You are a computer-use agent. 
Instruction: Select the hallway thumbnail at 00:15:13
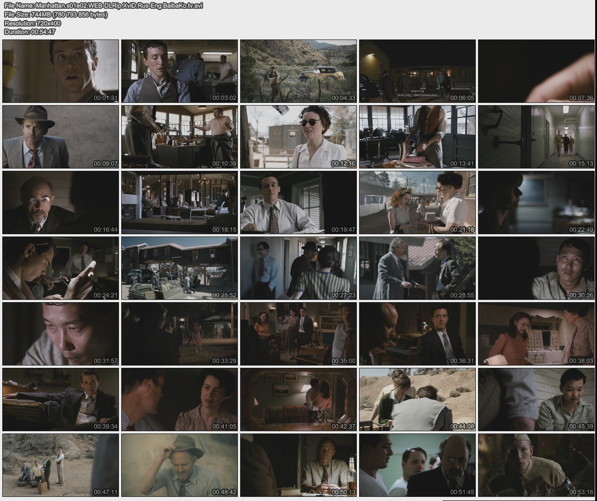click(536, 137)
